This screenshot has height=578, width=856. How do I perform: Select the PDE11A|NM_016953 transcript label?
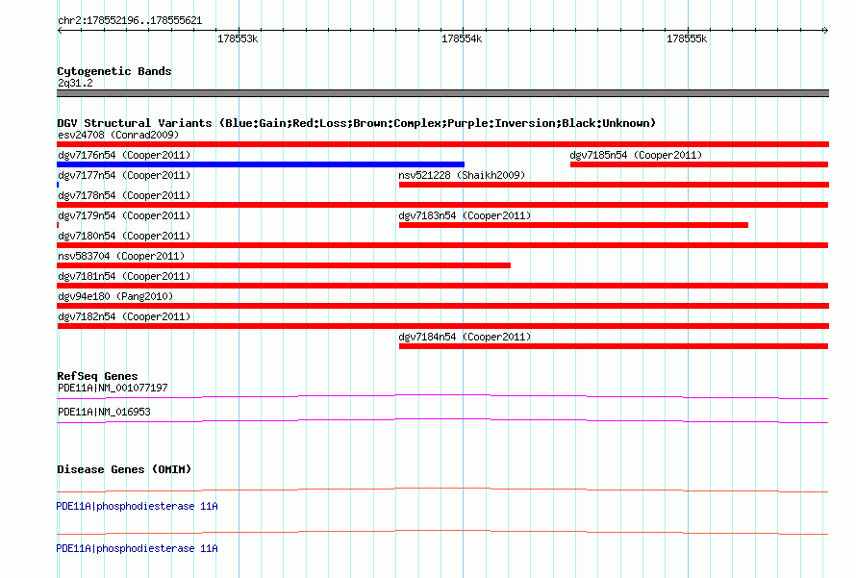(x=104, y=412)
